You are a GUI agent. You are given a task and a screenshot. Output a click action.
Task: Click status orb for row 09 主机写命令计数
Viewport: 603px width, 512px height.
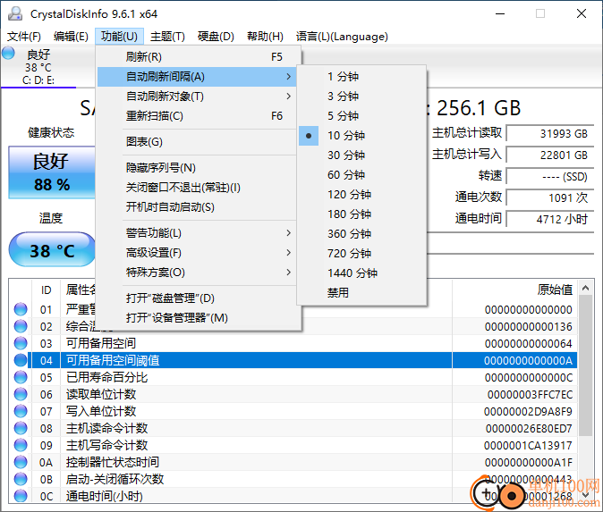coord(21,445)
